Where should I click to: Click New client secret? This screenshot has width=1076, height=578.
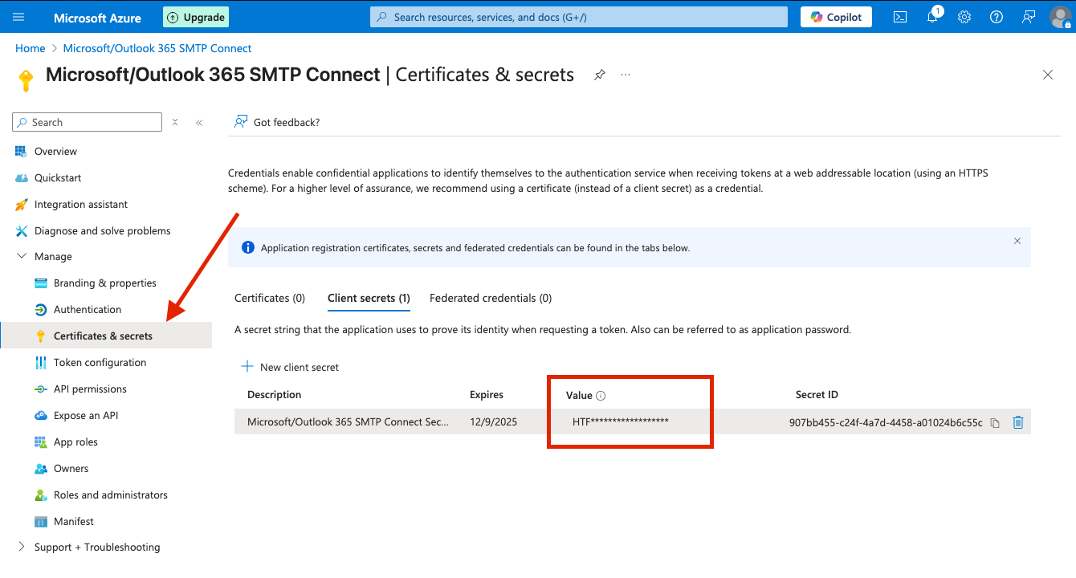tap(290, 367)
